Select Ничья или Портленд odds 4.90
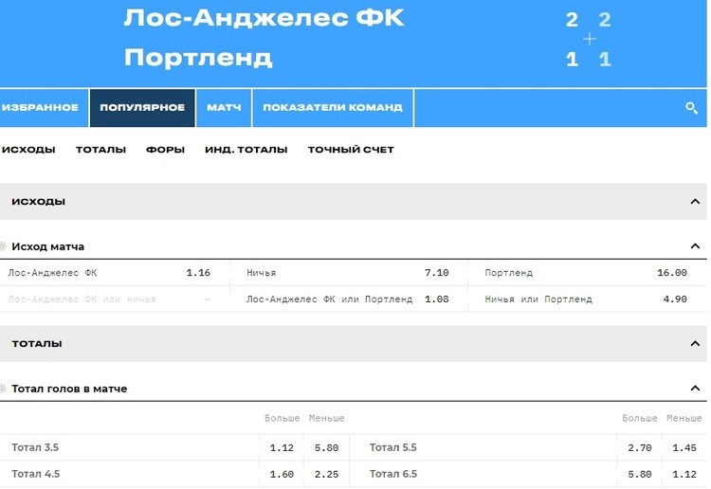The height and width of the screenshot is (489, 711). pyautogui.click(x=587, y=299)
